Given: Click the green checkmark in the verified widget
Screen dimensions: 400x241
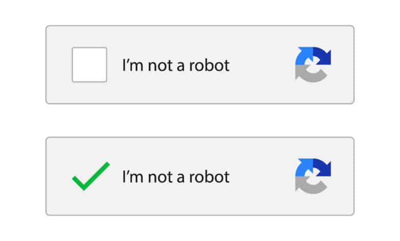Looking at the screenshot, I should [x=91, y=176].
